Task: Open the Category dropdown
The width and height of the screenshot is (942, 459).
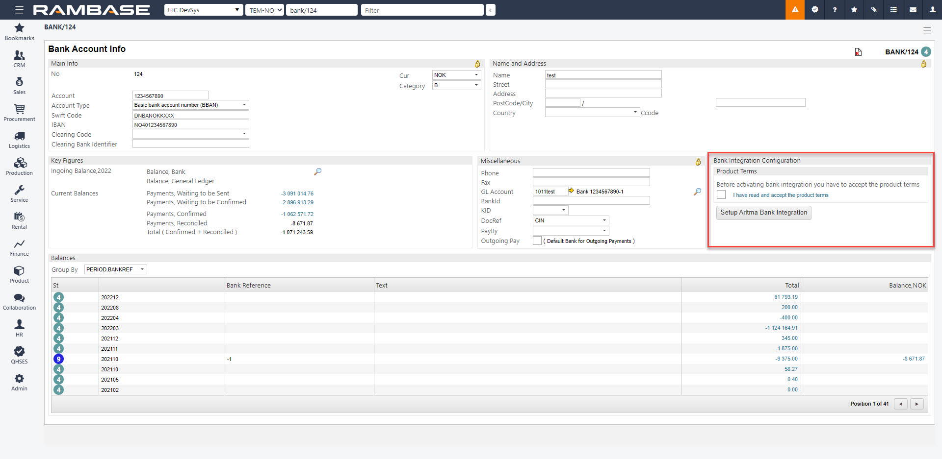Action: pos(456,85)
